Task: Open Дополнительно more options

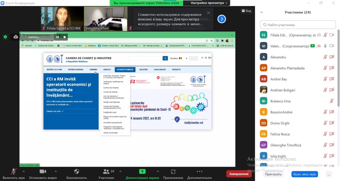Action: (x=199, y=174)
